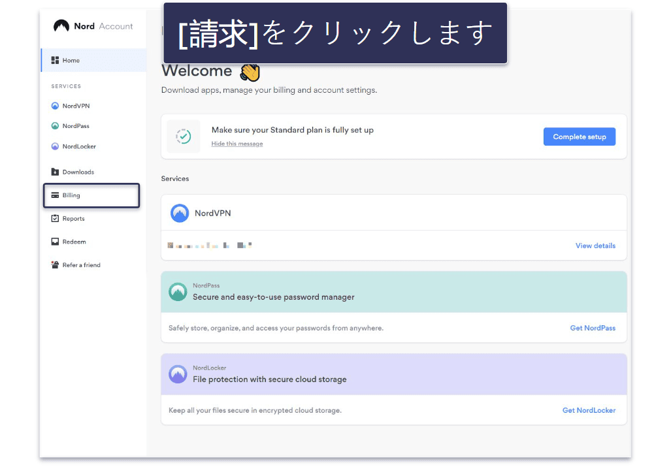Click the Home grid icon in sidebar
This screenshot has height=467, width=671.
[55, 60]
